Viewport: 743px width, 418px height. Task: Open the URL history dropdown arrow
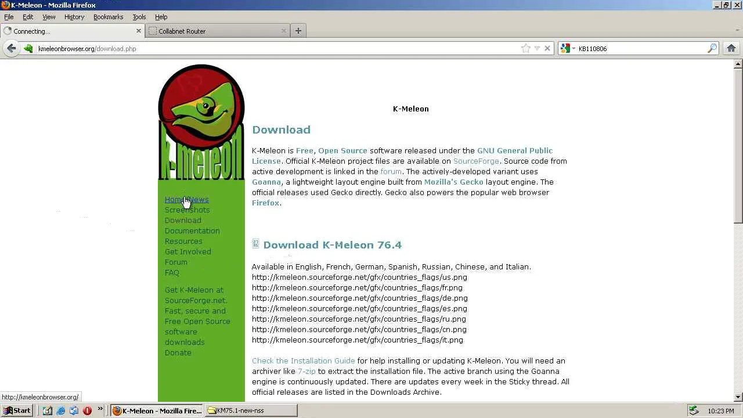pyautogui.click(x=537, y=49)
